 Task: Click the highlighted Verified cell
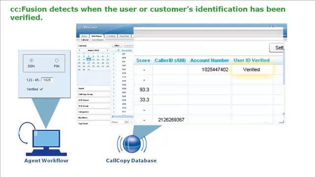pyautogui.click(x=252, y=70)
